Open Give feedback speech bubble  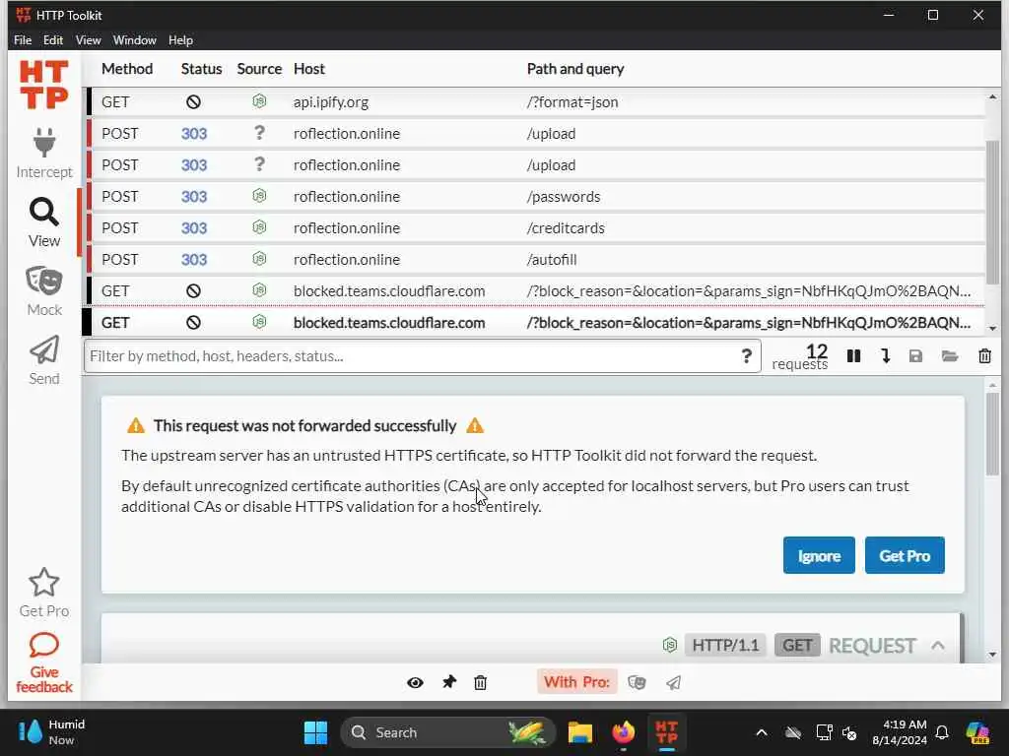pos(43,662)
